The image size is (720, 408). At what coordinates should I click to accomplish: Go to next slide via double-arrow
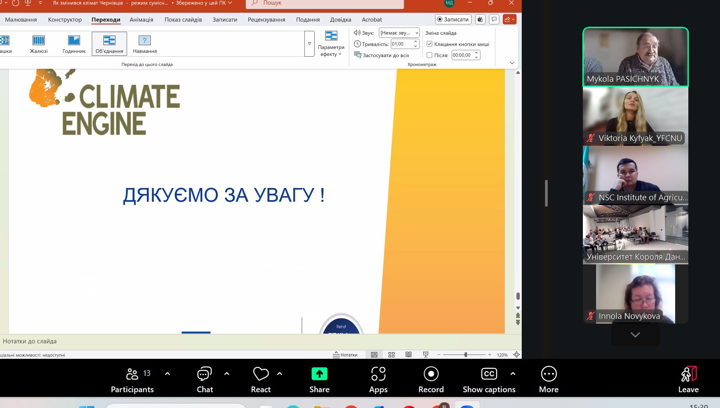tap(518, 323)
